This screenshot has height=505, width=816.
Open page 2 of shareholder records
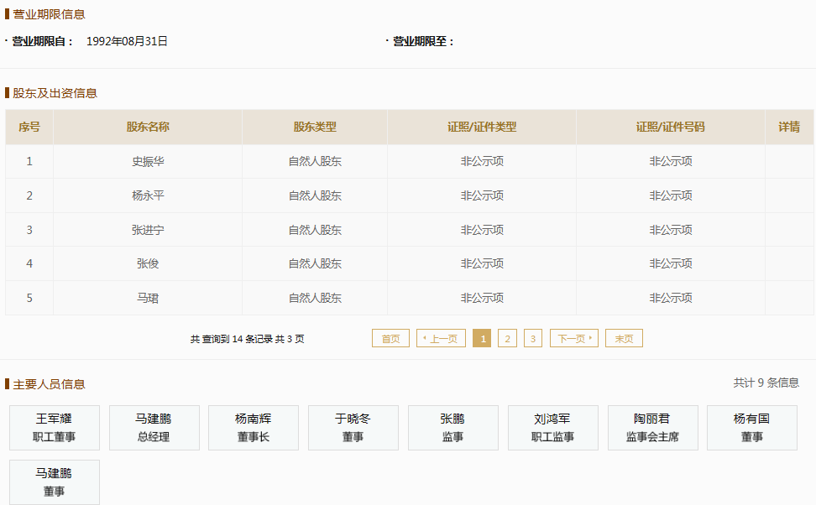[507, 339]
